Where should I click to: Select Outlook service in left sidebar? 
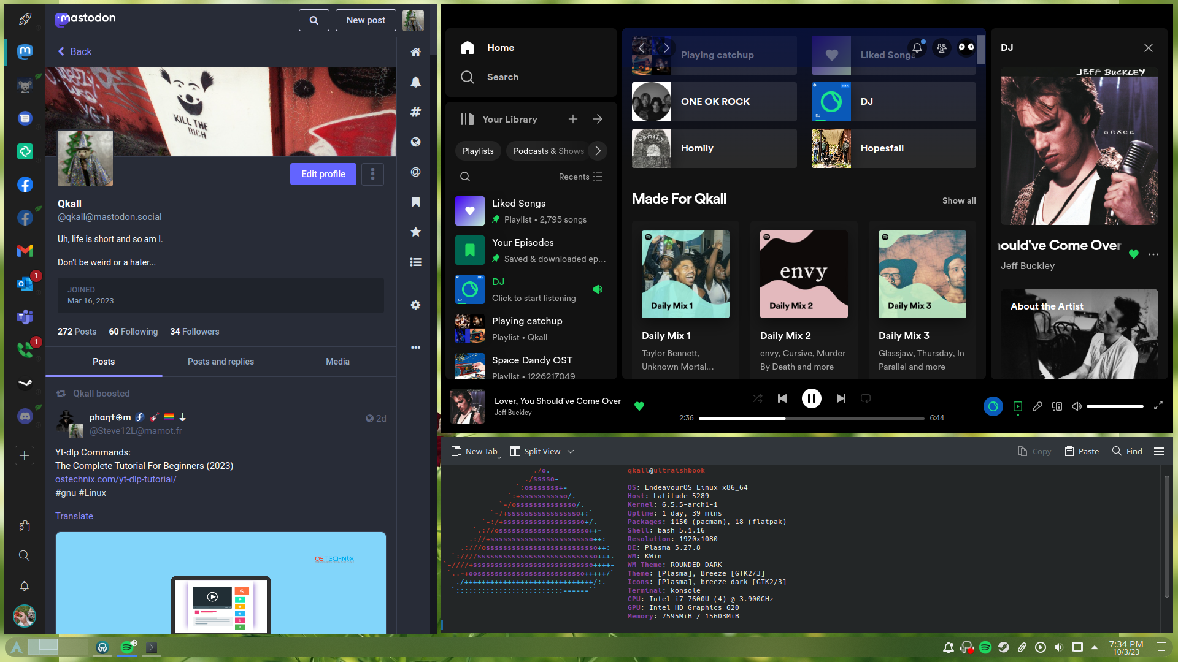click(x=25, y=284)
